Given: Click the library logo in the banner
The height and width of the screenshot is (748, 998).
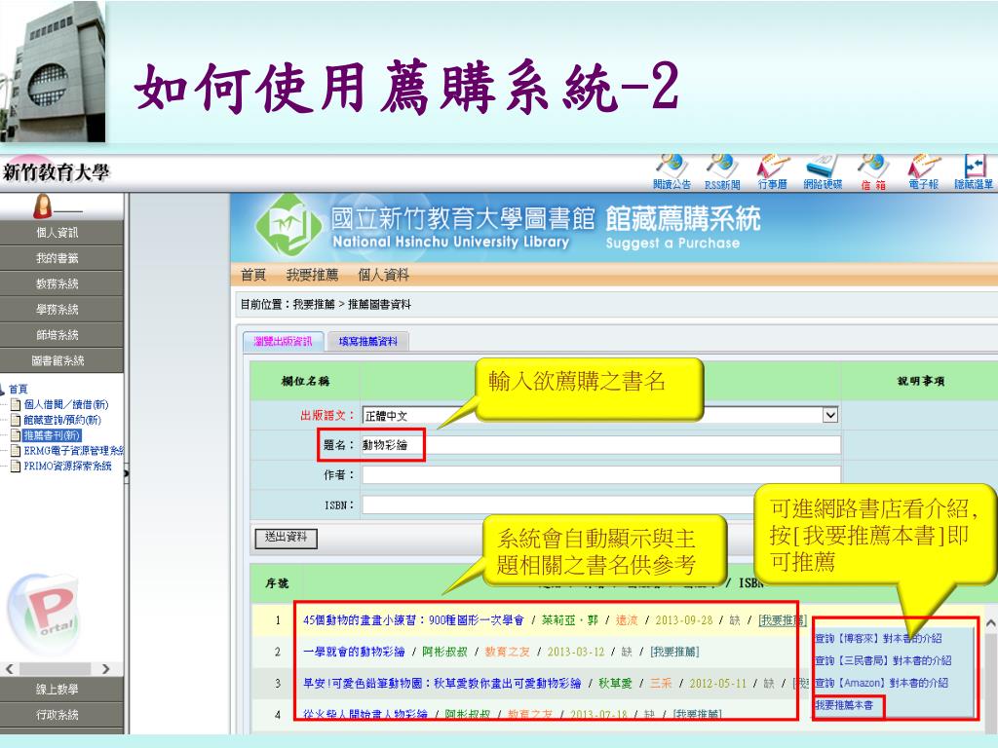Looking at the screenshot, I should click(x=288, y=225).
